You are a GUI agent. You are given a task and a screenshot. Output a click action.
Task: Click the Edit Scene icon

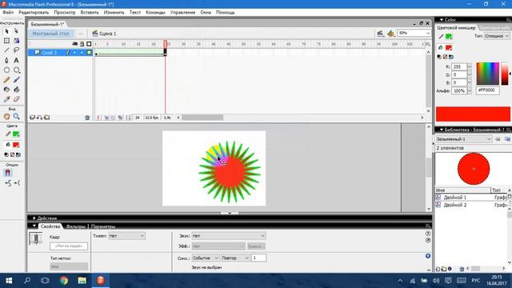tap(380, 34)
